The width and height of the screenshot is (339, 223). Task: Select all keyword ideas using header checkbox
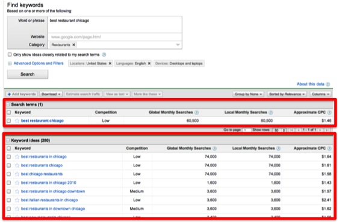click(8, 148)
